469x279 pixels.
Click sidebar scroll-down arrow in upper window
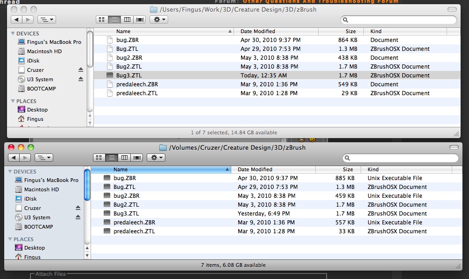(x=90, y=123)
